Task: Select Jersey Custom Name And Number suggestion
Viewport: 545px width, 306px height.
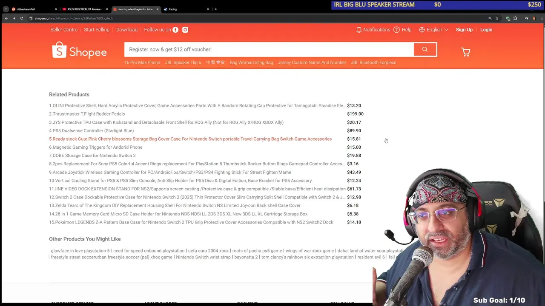Action: pyautogui.click(x=312, y=62)
